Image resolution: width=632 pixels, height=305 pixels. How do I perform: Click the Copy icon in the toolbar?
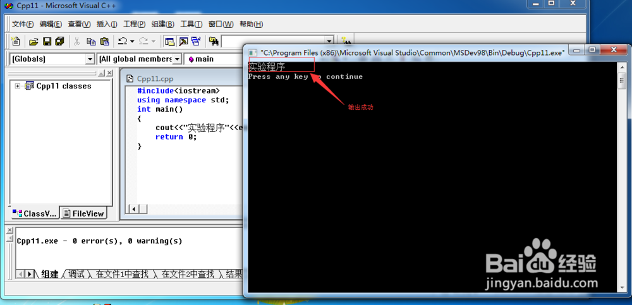click(x=91, y=41)
